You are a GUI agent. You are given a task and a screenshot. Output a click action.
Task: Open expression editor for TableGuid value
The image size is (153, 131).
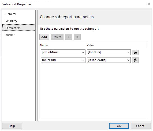point(135,60)
